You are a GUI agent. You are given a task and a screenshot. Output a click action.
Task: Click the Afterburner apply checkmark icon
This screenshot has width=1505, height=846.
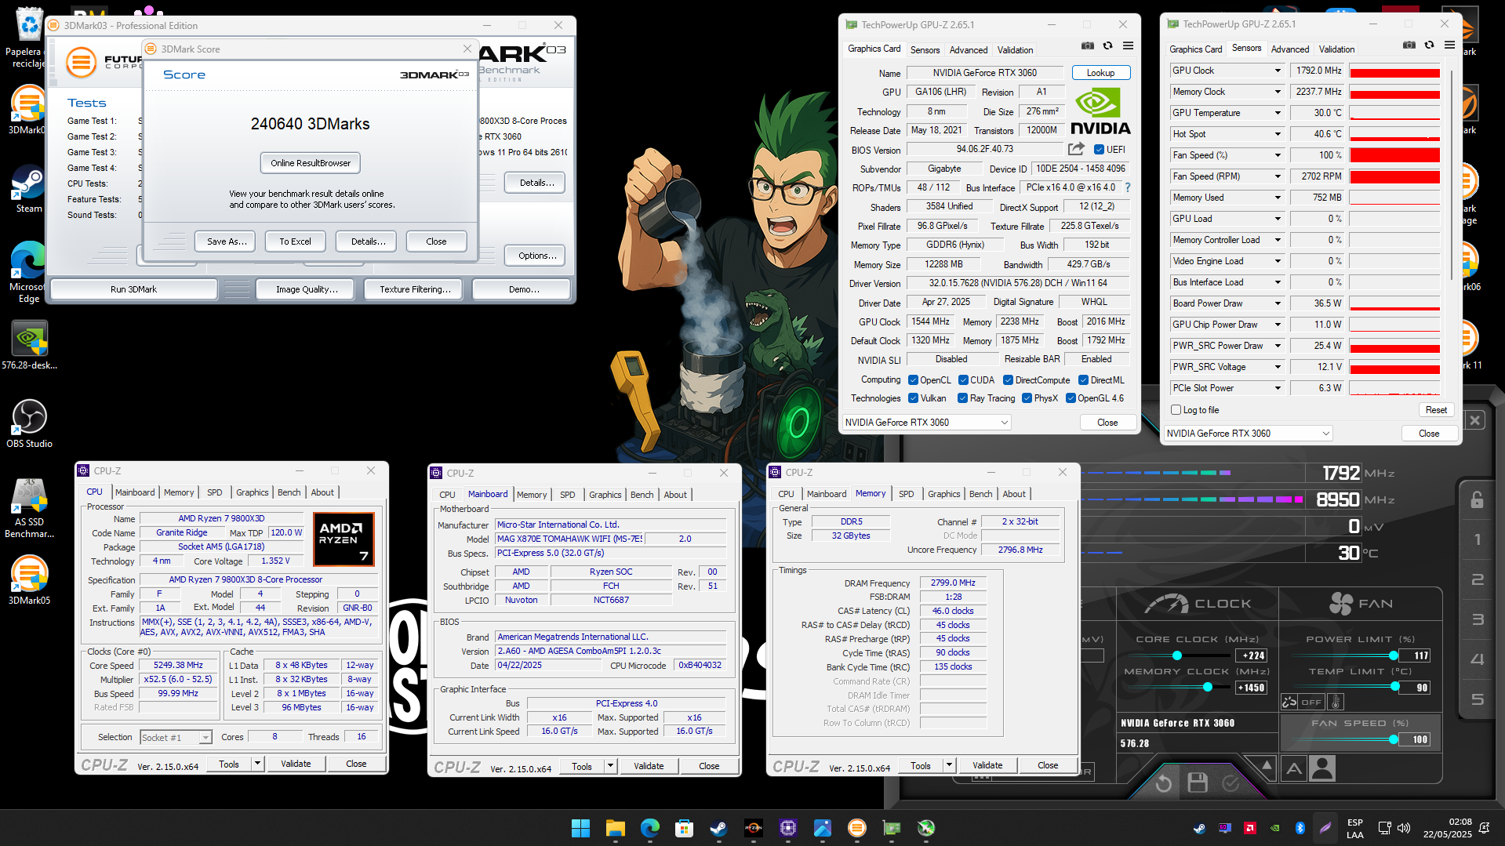coord(1231,782)
